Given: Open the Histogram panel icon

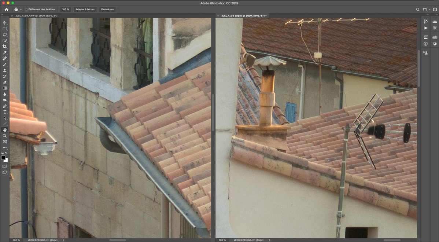Looking at the screenshot, I should (435, 22).
